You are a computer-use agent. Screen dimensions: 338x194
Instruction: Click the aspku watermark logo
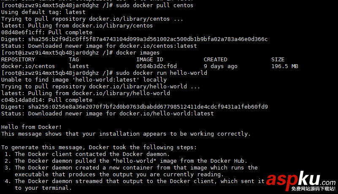pyautogui.click(x=301, y=181)
